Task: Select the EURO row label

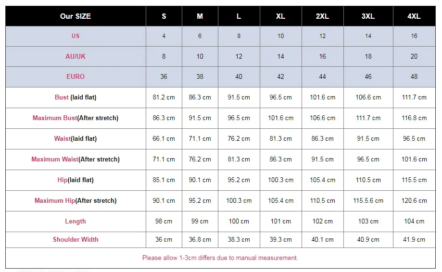Action: (76, 76)
